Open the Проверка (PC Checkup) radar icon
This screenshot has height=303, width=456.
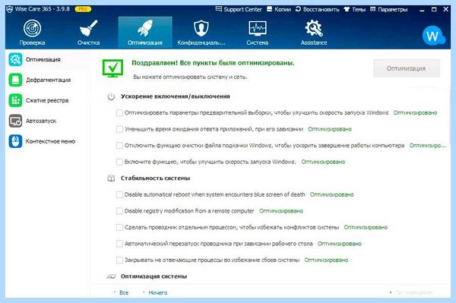click(x=32, y=28)
